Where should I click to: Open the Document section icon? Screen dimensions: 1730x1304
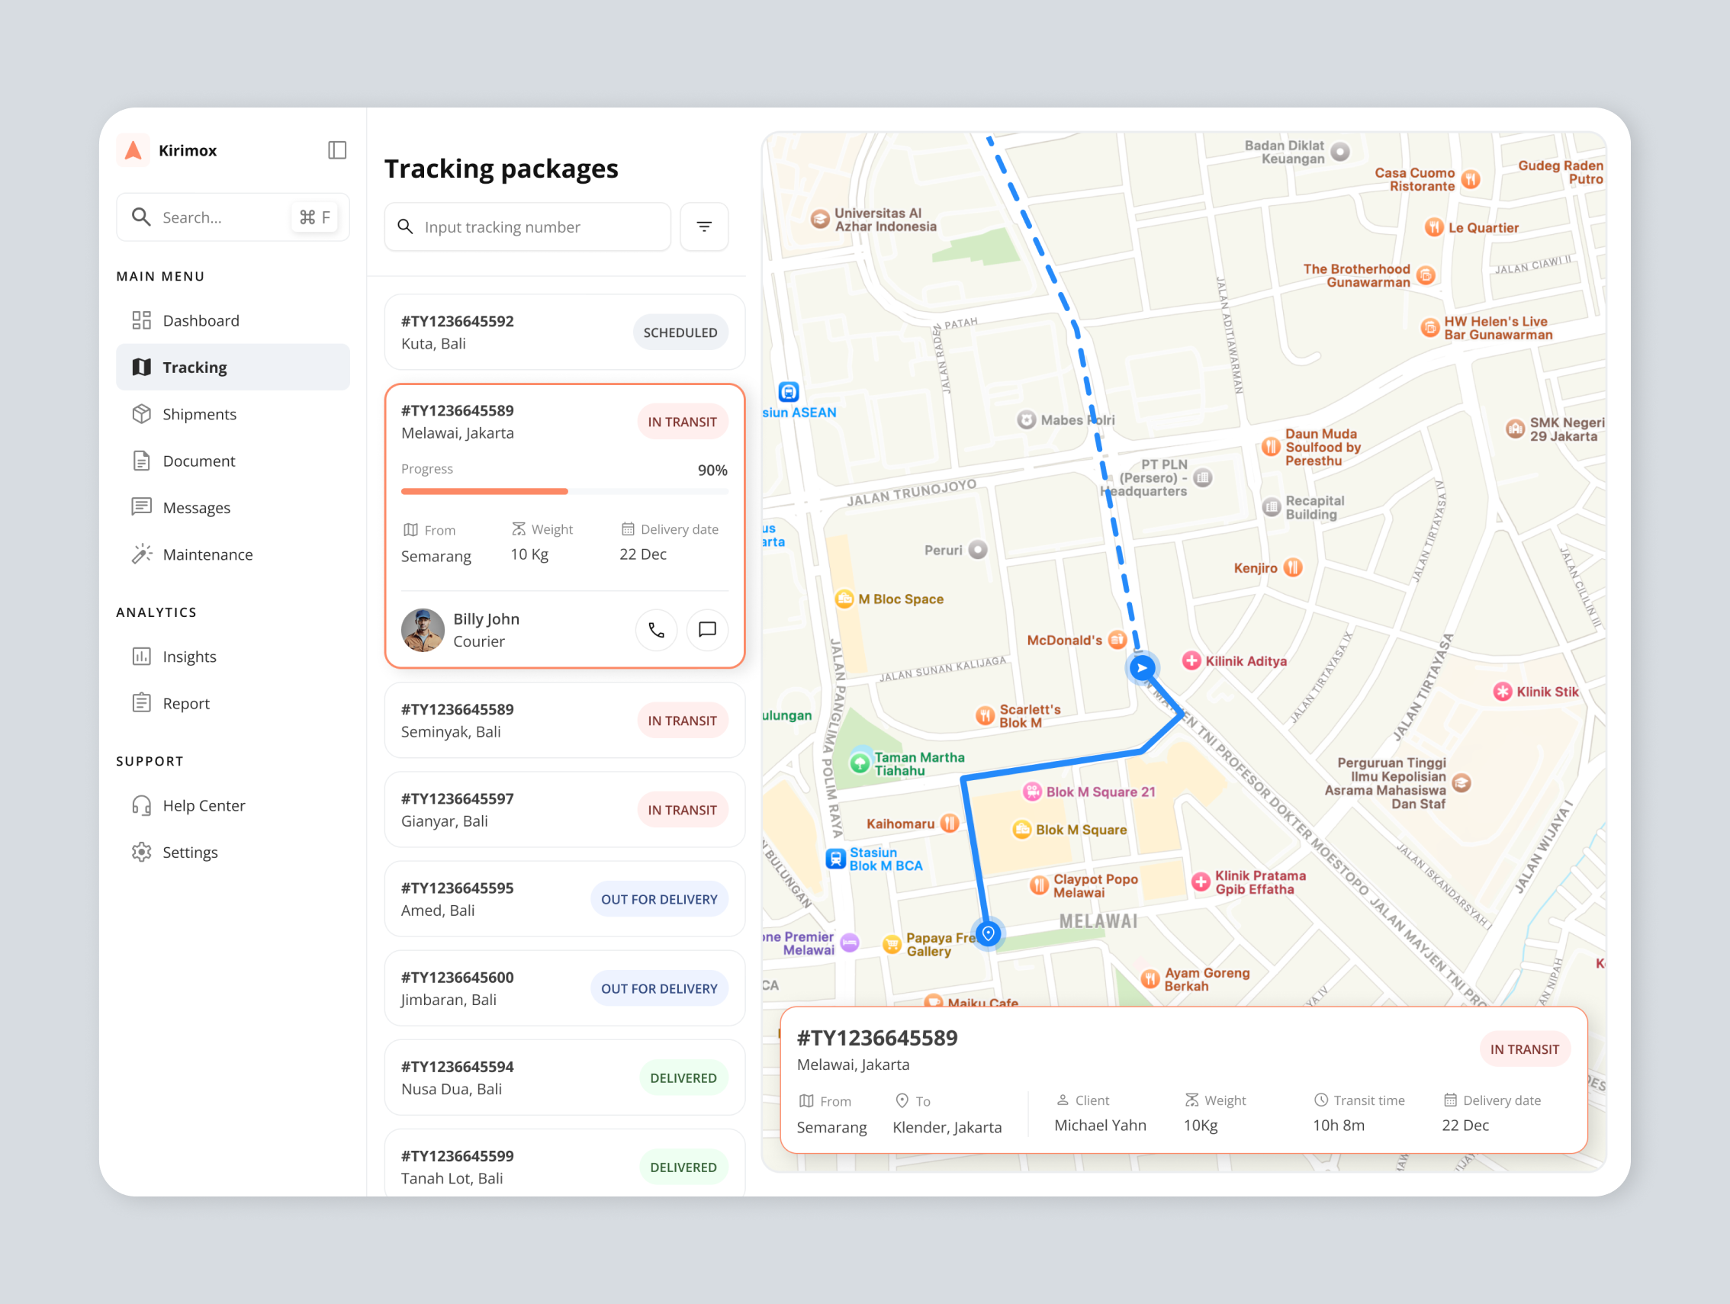coord(142,461)
